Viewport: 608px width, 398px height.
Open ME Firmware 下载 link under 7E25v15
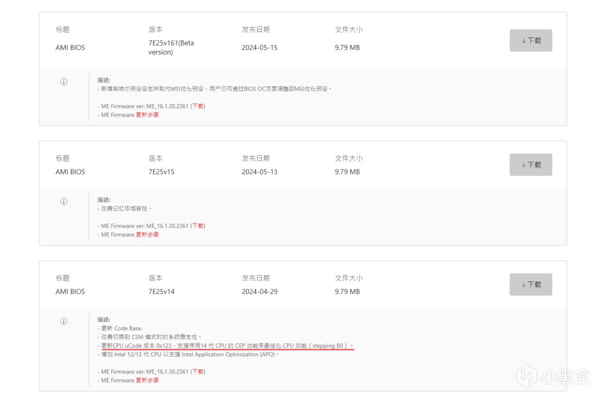[x=198, y=226]
